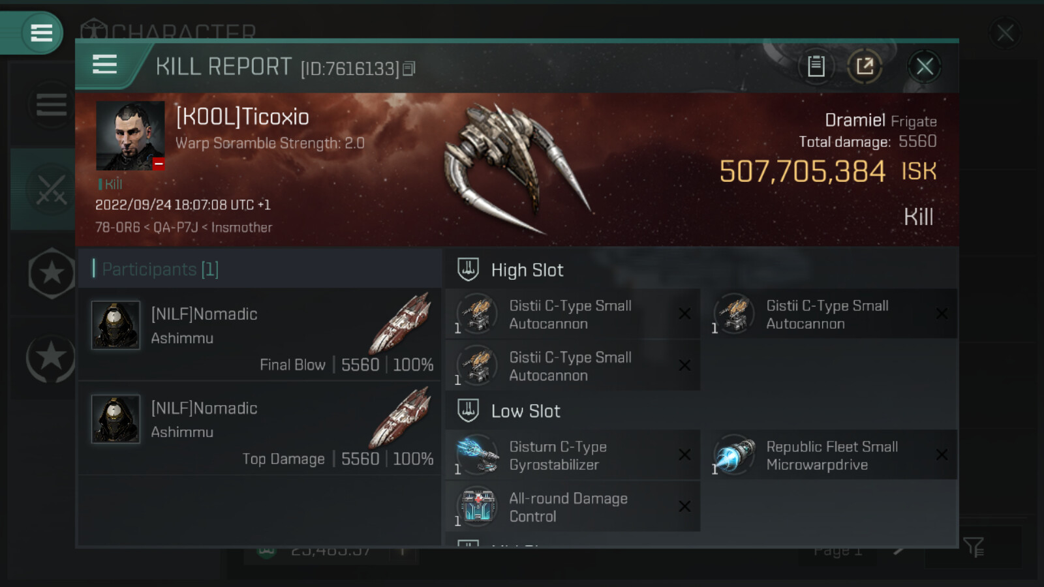Open the star badge sidebar icon
Image resolution: width=1044 pixels, height=587 pixels.
coord(51,273)
